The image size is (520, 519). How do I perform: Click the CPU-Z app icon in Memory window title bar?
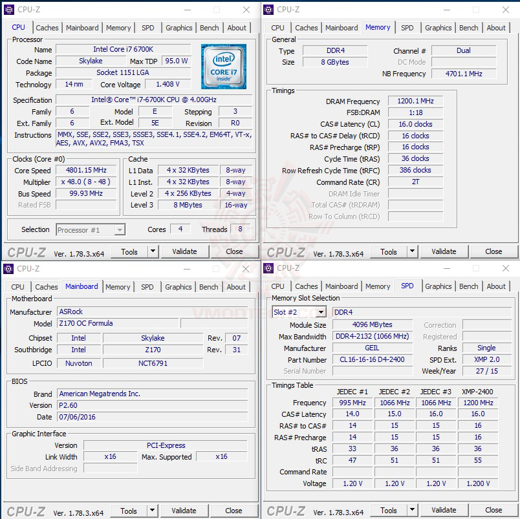[x=268, y=10]
